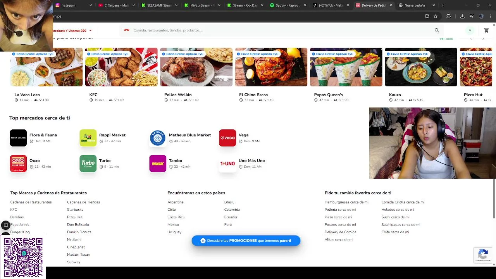This screenshot has width=496, height=279.
Task: Click the Rappi mustache logo in search bar
Action: [x=126, y=30]
